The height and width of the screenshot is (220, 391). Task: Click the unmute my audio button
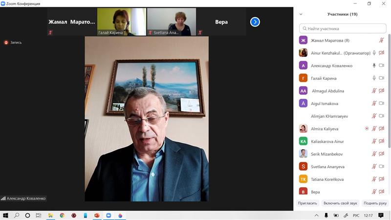(x=340, y=203)
